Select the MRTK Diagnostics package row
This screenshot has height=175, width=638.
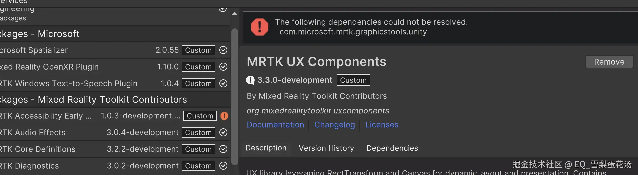click(x=115, y=166)
